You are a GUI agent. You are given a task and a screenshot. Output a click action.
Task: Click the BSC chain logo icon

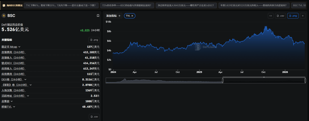pyautogui.click(x=4, y=16)
